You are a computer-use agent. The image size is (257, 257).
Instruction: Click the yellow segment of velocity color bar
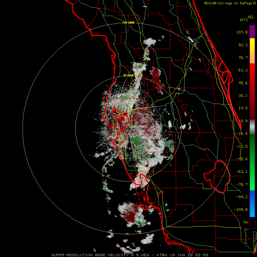(x=252, y=51)
